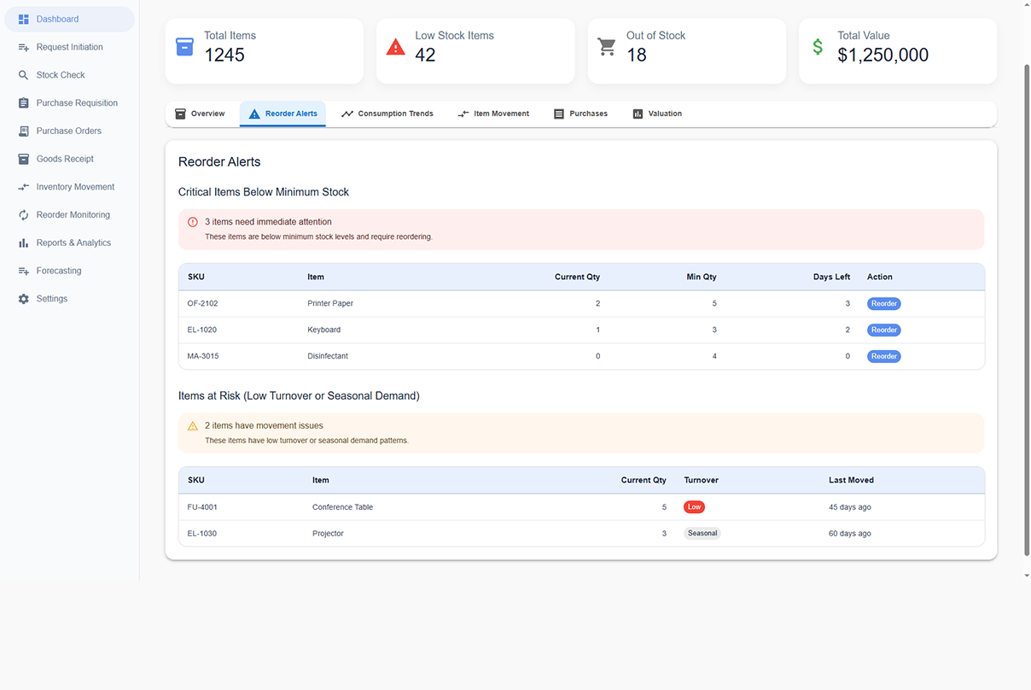The image size is (1031, 690).
Task: Click the Printer Paper item name
Action: [330, 304]
